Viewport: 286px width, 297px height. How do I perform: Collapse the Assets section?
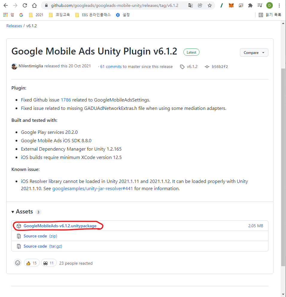[22, 212]
